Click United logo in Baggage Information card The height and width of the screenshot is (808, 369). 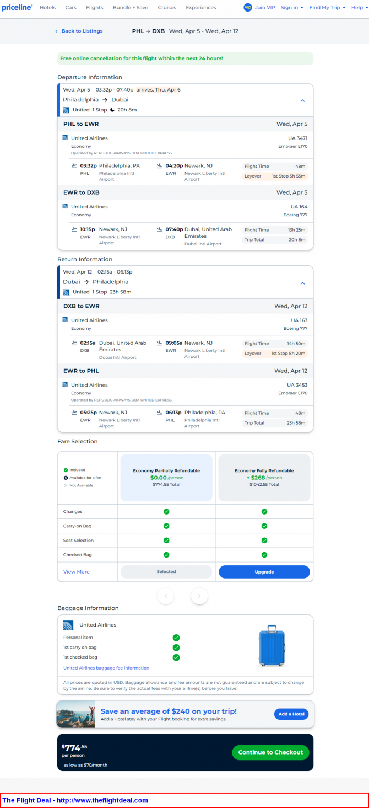tap(68, 625)
